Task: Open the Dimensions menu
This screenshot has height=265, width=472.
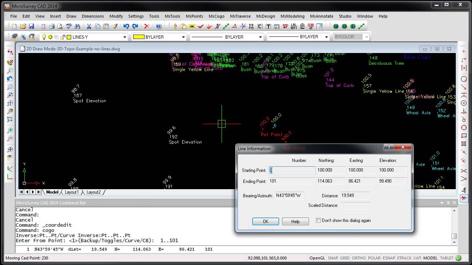Action: (93, 16)
